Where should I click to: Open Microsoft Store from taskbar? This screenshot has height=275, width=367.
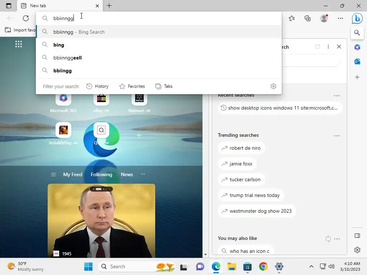pyautogui.click(x=247, y=266)
